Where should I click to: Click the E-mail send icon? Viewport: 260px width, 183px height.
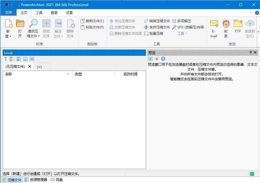[x=214, y=23]
